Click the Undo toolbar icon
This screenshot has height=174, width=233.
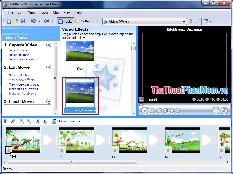(x=33, y=21)
